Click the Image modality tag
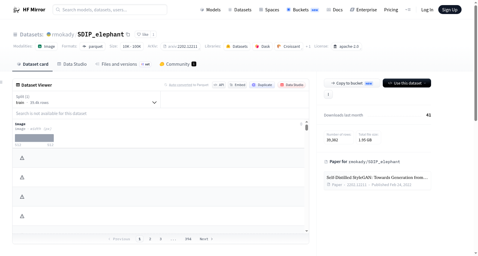Viewport: 478px width, 256px height. [46, 46]
